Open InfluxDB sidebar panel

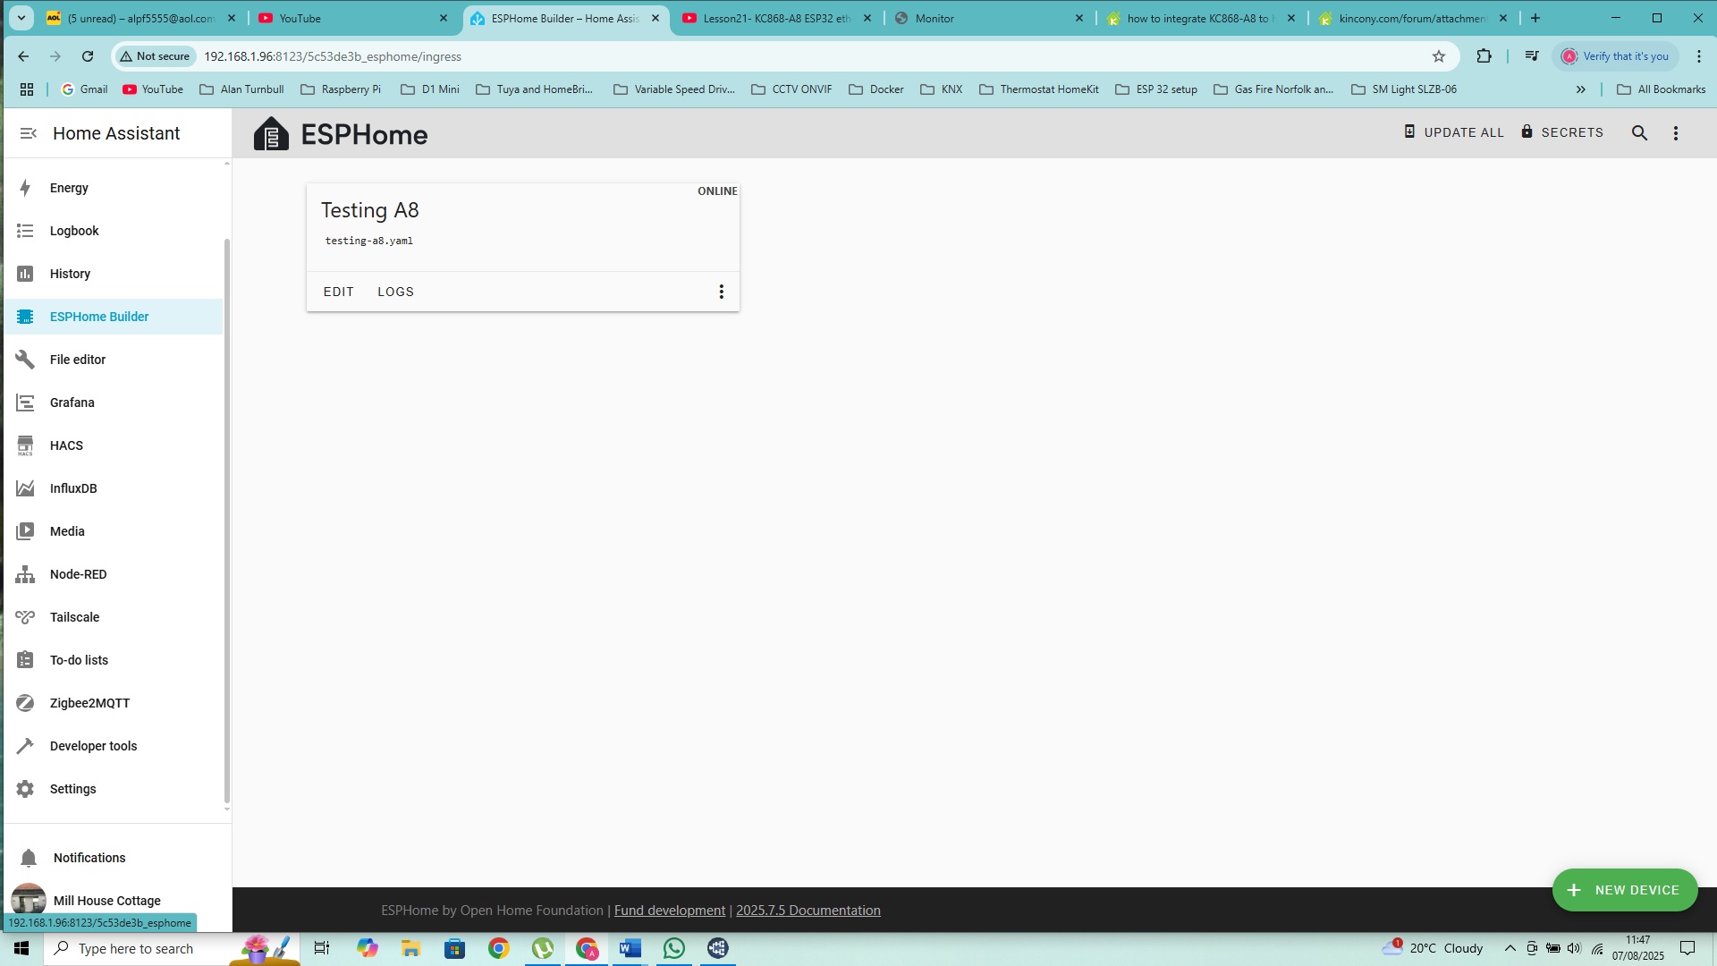click(x=73, y=488)
